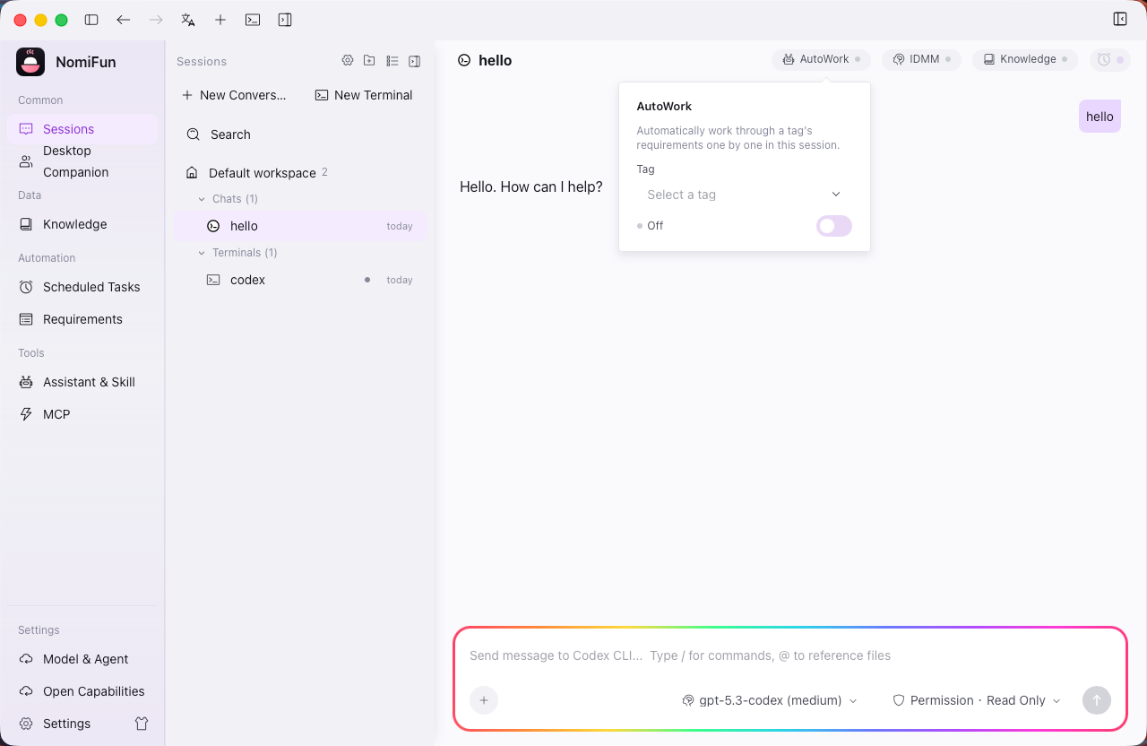The image size is (1147, 746).
Task: Open Requirements in sidebar
Action: [x=82, y=319]
